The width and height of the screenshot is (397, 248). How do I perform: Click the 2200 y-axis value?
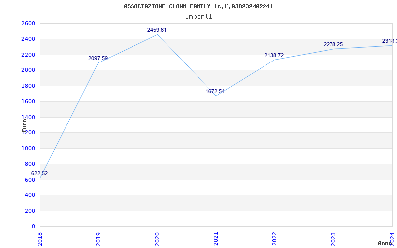[28, 55]
